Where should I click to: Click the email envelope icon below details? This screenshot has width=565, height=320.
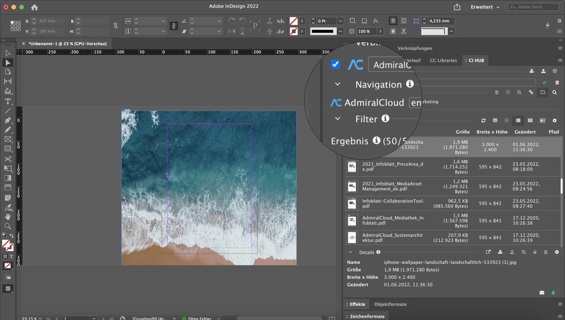542,293
